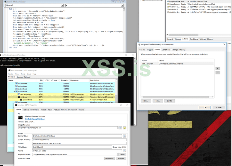Click scroll-right arrow in Actions list scrollbar
Screen dimensions: 232x166
213,97
